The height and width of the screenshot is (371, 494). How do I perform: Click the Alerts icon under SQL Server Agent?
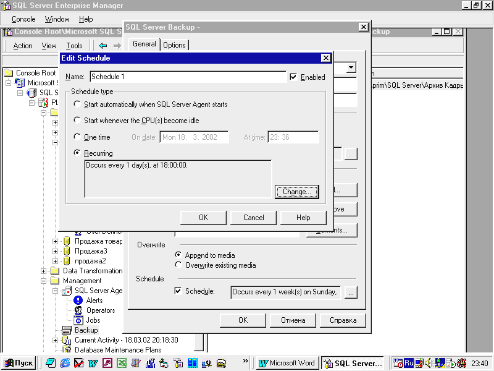[x=78, y=301]
